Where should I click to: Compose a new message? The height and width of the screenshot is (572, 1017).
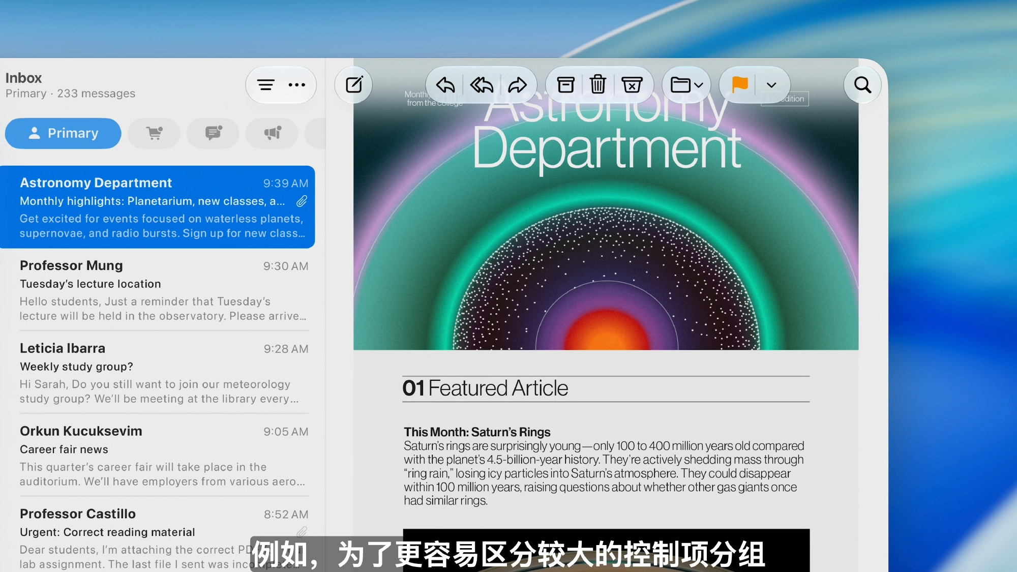click(x=354, y=84)
